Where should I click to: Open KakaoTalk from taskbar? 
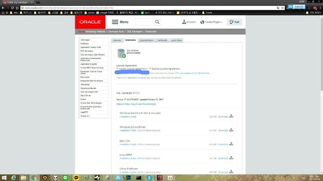point(76,178)
